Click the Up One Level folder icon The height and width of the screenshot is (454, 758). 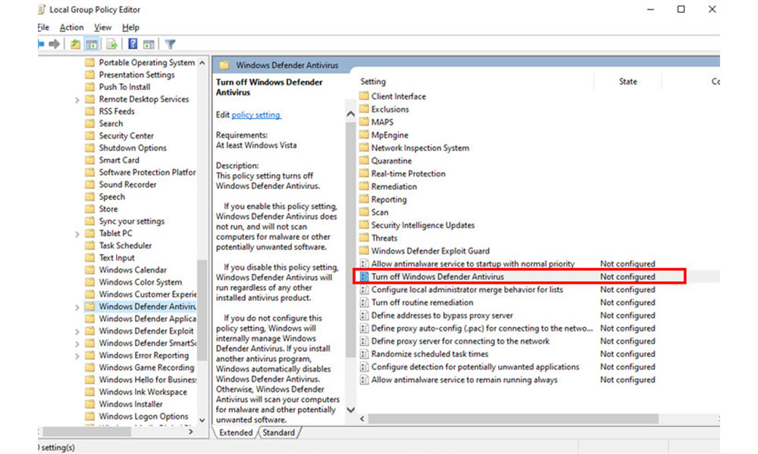[75, 45]
